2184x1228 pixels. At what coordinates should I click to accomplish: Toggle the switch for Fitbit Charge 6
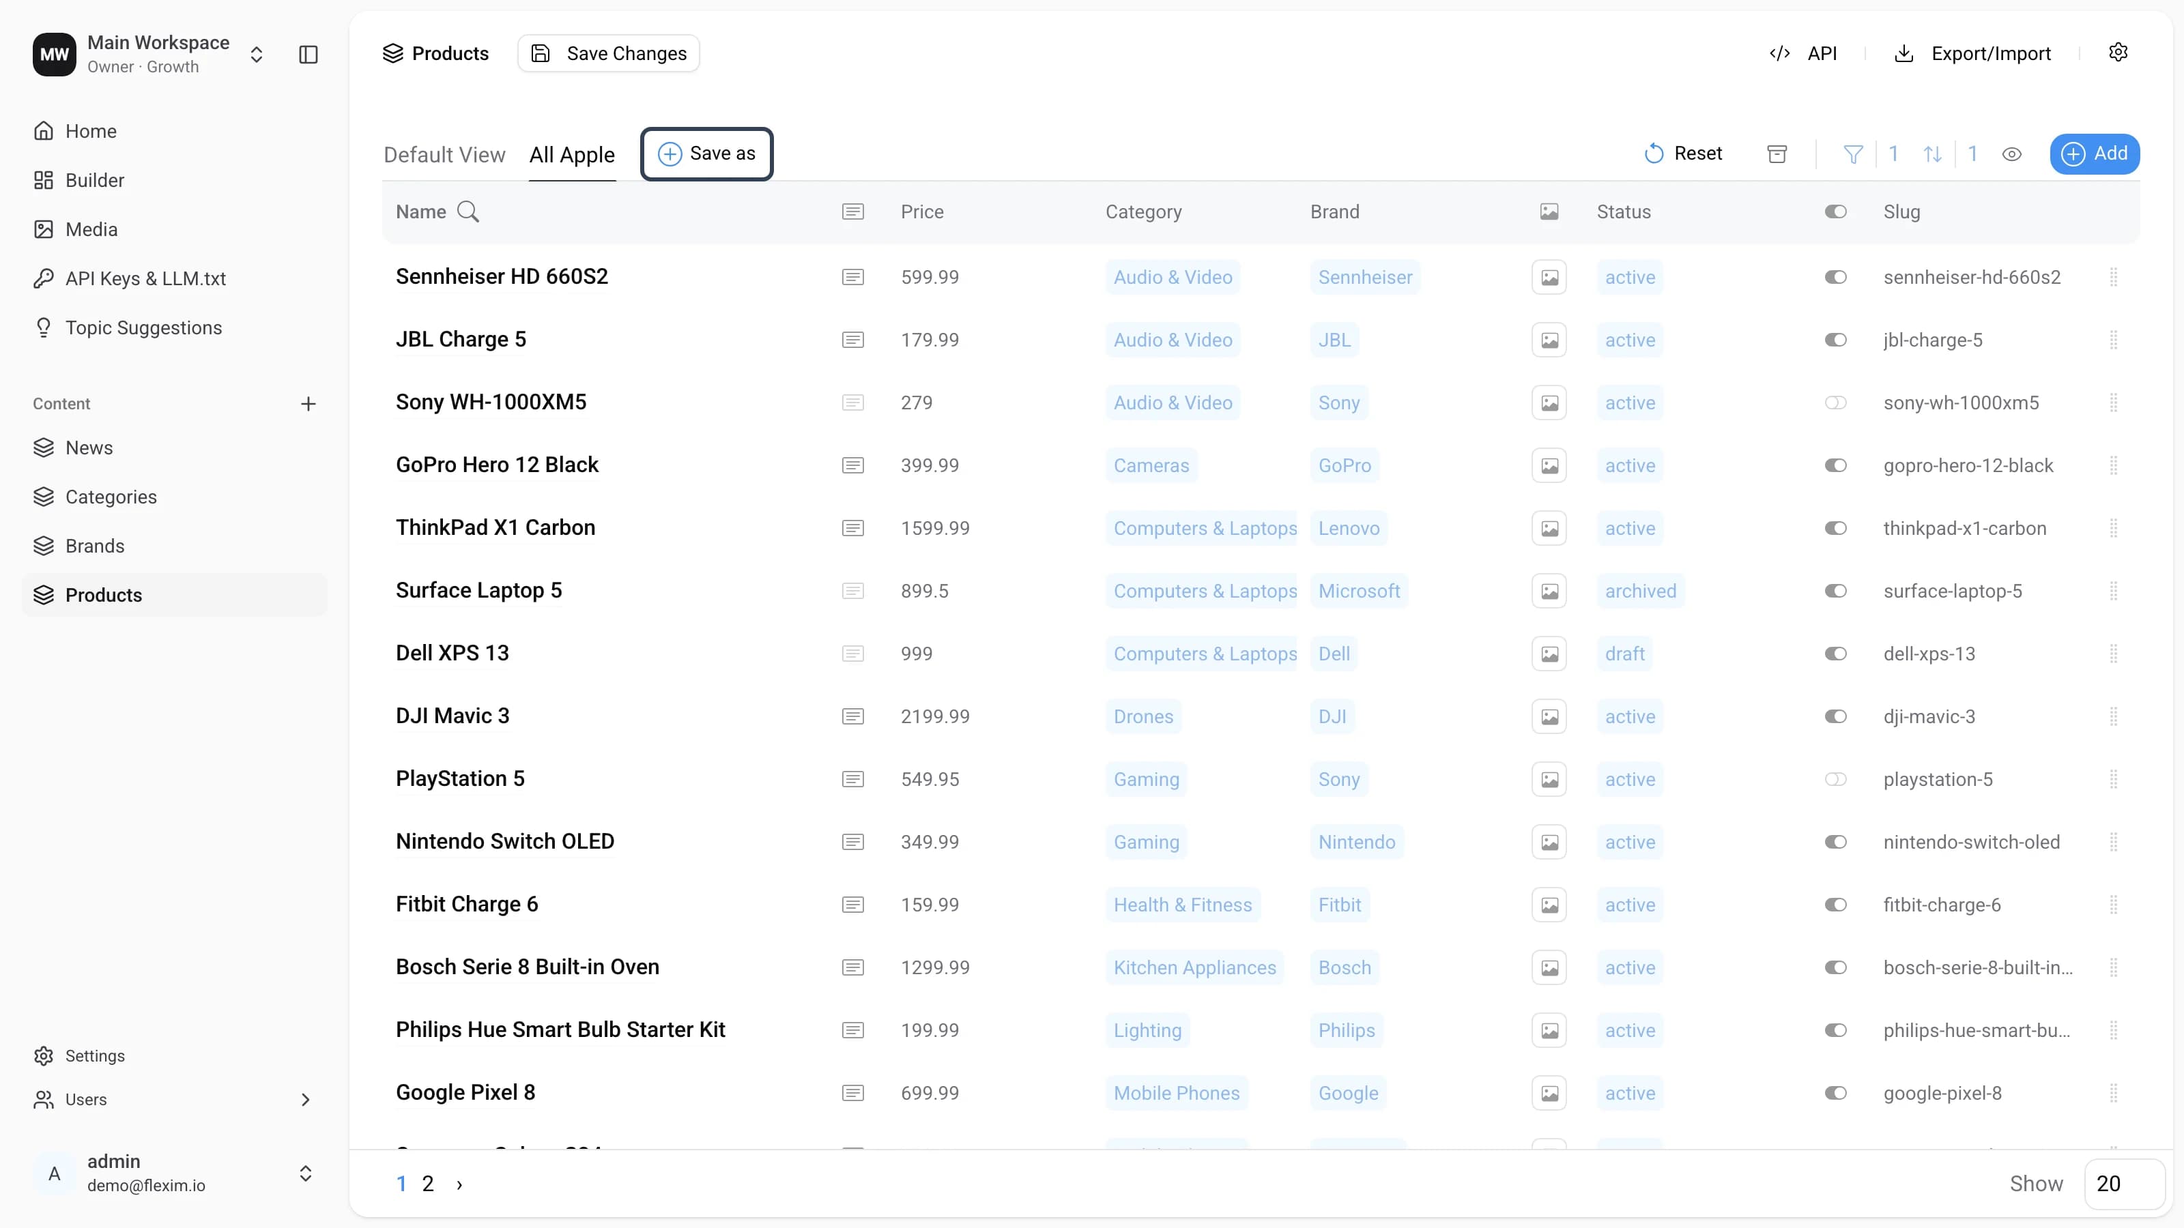tap(1835, 904)
